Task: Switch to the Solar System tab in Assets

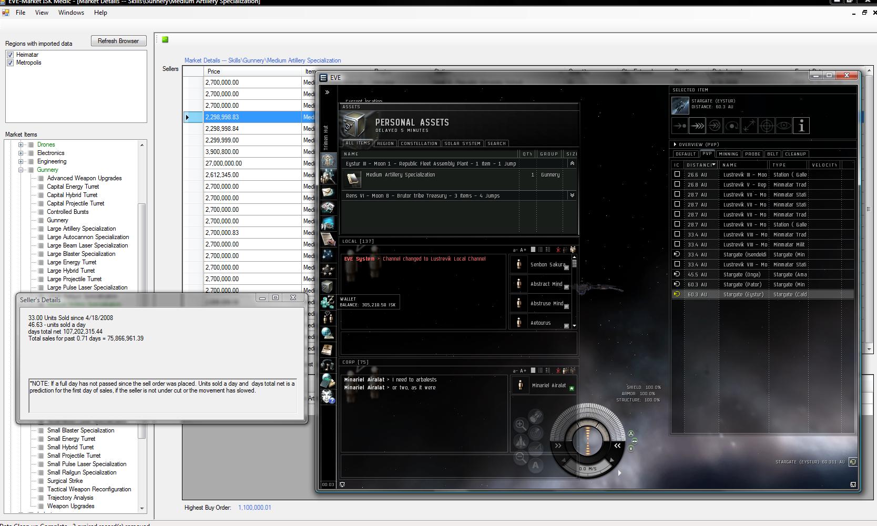Action: (x=463, y=143)
